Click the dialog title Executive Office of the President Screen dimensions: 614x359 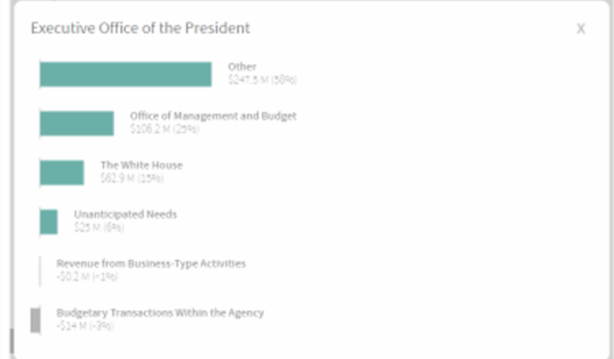click(x=141, y=28)
